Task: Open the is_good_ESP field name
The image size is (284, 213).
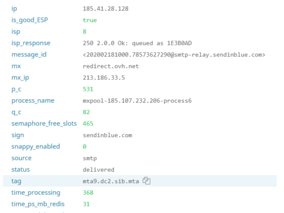Action: 30,20
